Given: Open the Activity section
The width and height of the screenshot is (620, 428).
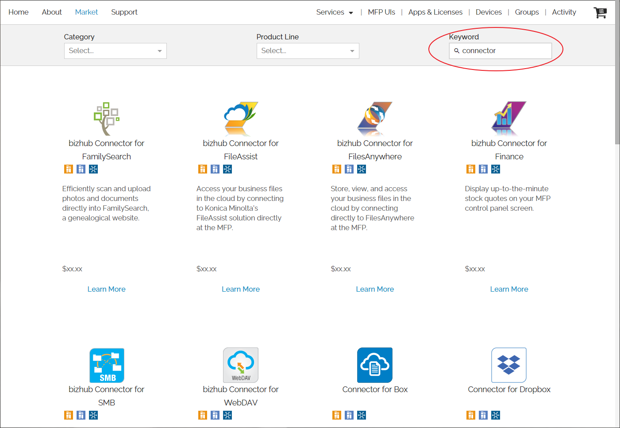Looking at the screenshot, I should [x=564, y=12].
